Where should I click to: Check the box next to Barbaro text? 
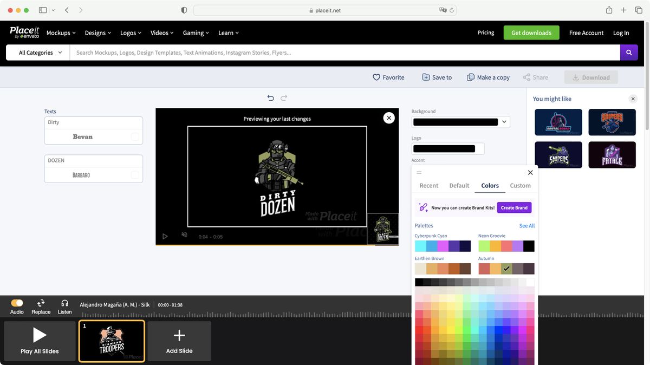pyautogui.click(x=133, y=174)
